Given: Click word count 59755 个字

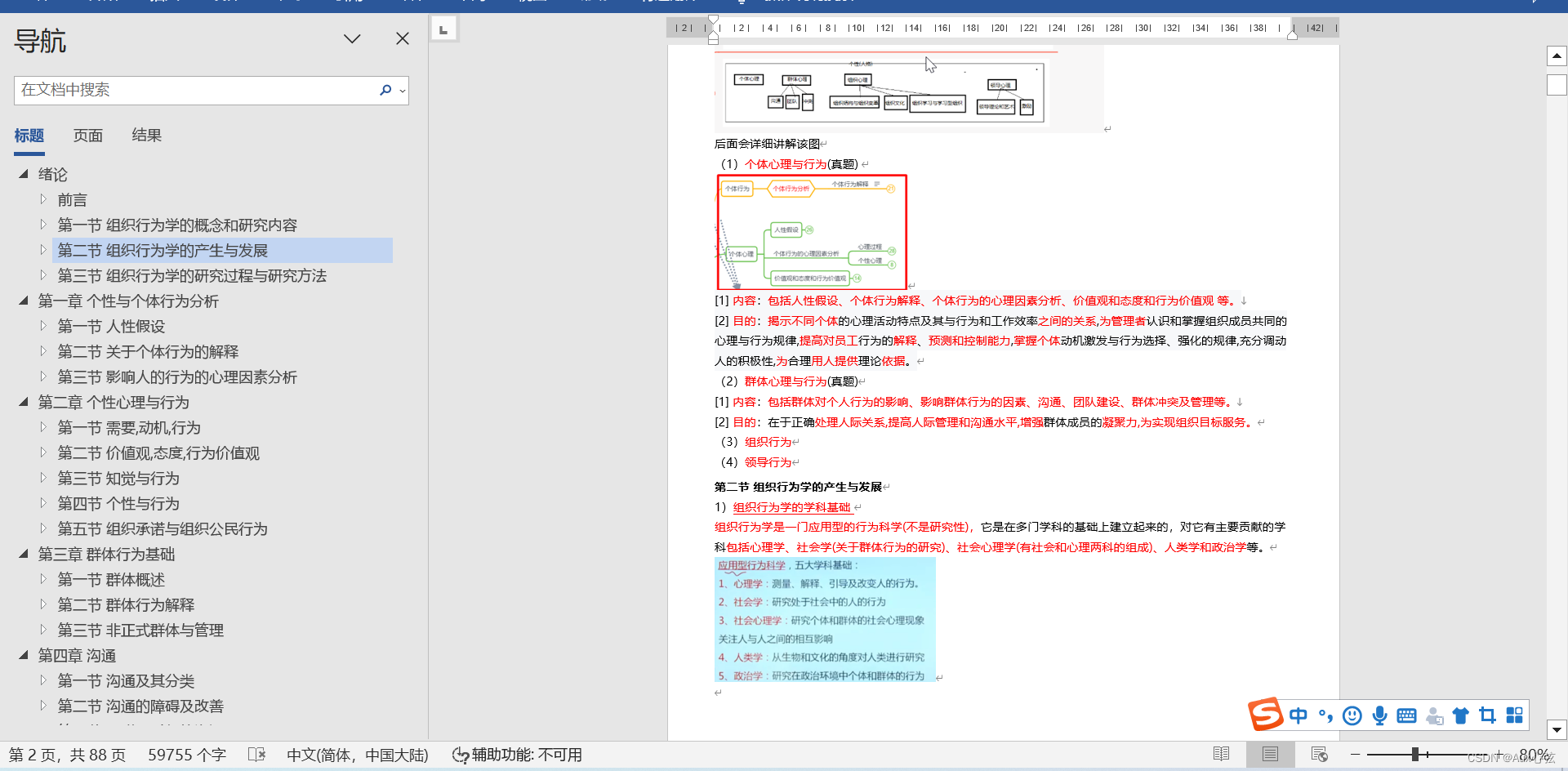Looking at the screenshot, I should [187, 755].
